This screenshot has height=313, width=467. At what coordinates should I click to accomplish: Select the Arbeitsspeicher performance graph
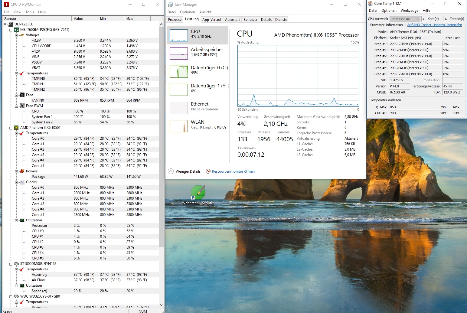pos(179,54)
